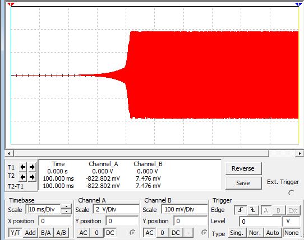
Task: Move cursor T1 right with arrow
Action: click(x=32, y=167)
